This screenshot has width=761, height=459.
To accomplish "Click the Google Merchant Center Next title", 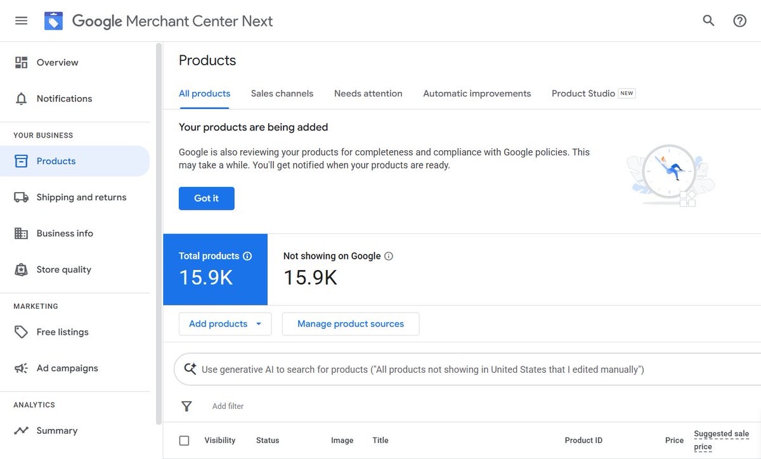I will click(172, 21).
